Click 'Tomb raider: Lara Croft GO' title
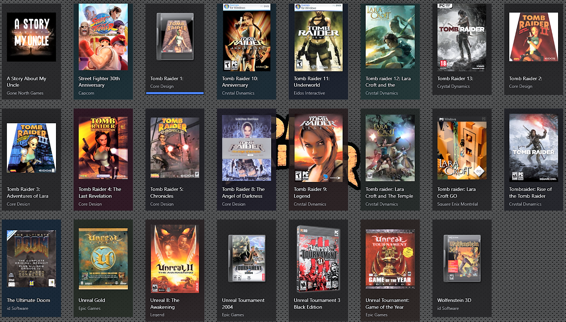Image resolution: width=566 pixels, height=322 pixels. (456, 193)
